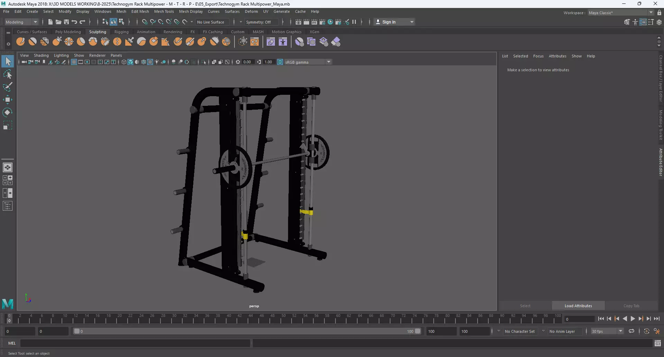
Task: Open the 30 fps frame rate dropdown
Action: coord(607,331)
